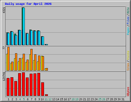Click green weekend day label 12
This screenshot has height=102, width=131.
click(50, 99)
